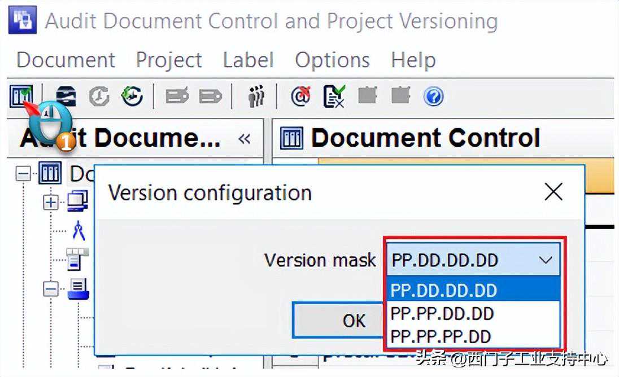Click the first grey label tag icon

pos(177,96)
